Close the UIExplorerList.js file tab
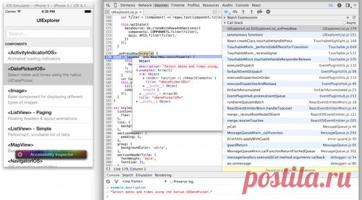 coord(140,12)
